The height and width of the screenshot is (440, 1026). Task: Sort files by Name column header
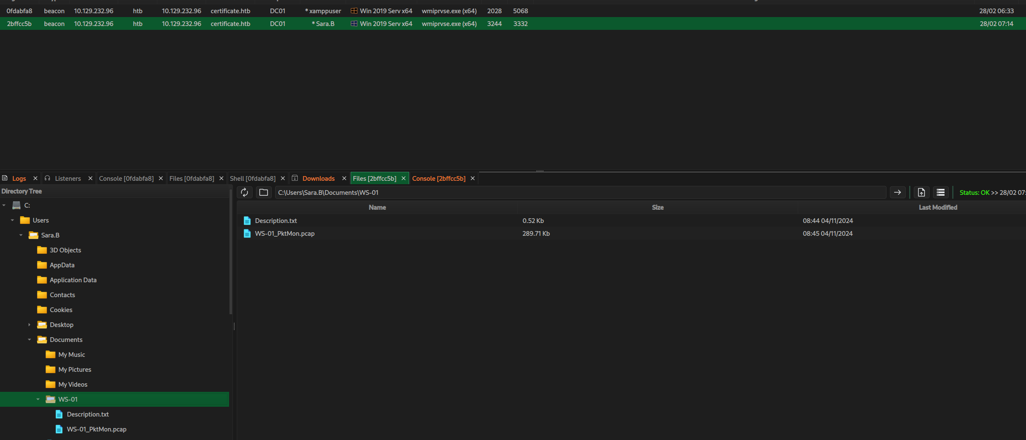pos(377,207)
